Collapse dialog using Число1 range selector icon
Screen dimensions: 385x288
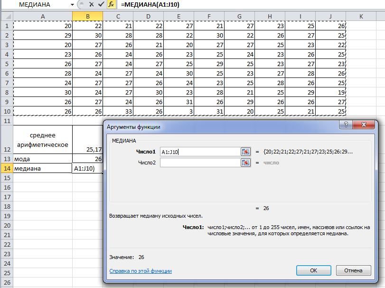pyautogui.click(x=245, y=152)
